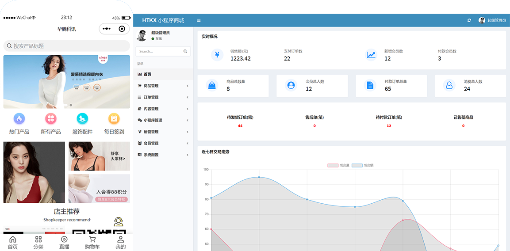510x251 pixels.
Task: Open WeChat mini program more-options dots
Action: click(107, 29)
